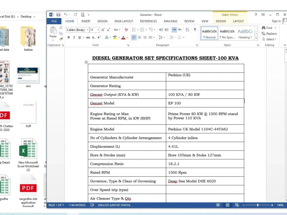Switch to Web Layout view
Image resolution: width=287 pixels, height=215 pixels.
click(237, 205)
